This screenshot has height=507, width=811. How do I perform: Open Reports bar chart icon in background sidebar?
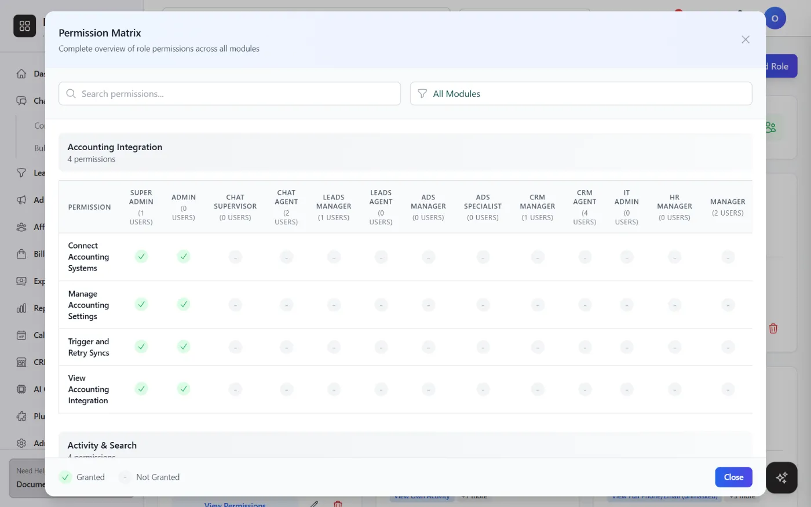coord(21,308)
